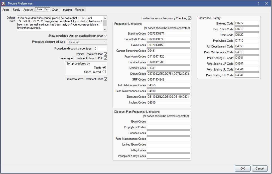Select the Treat' Plan tab

pyautogui.click(x=43, y=9)
